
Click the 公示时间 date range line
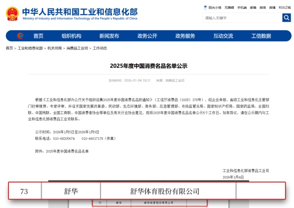pos(67,132)
